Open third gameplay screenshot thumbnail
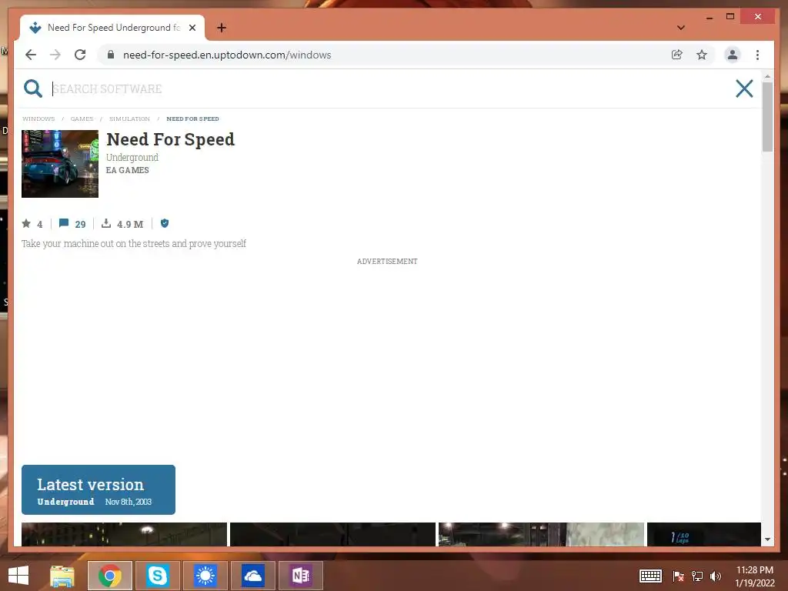This screenshot has height=591, width=788. click(541, 534)
